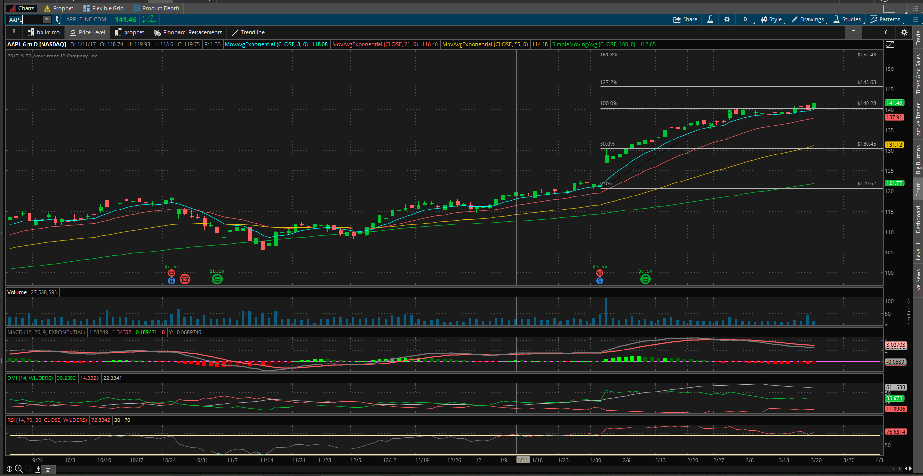
Task: Toggle the chart grid layout view
Action: (870, 32)
